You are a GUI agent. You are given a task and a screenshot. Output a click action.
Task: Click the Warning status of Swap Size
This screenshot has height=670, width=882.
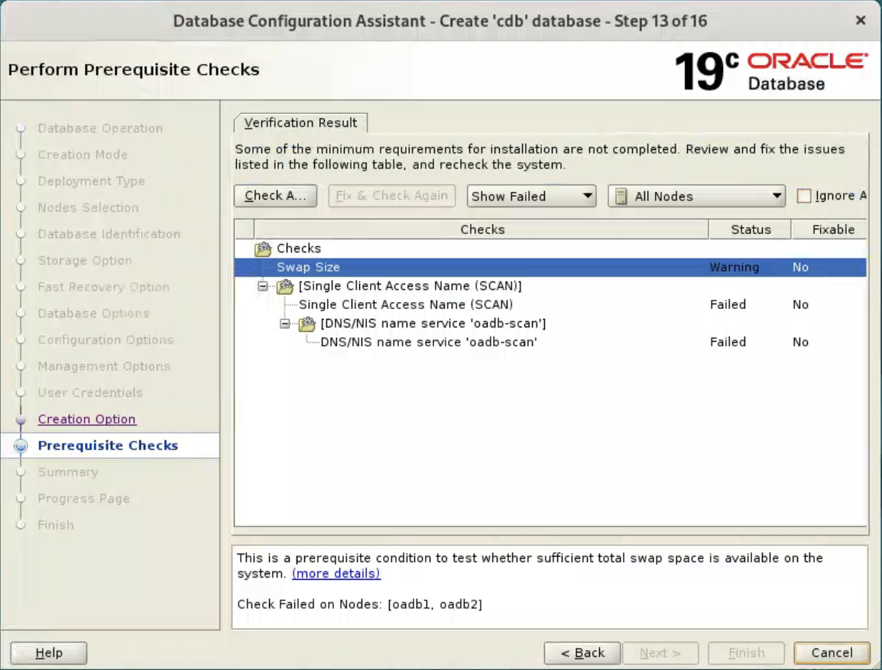(734, 268)
